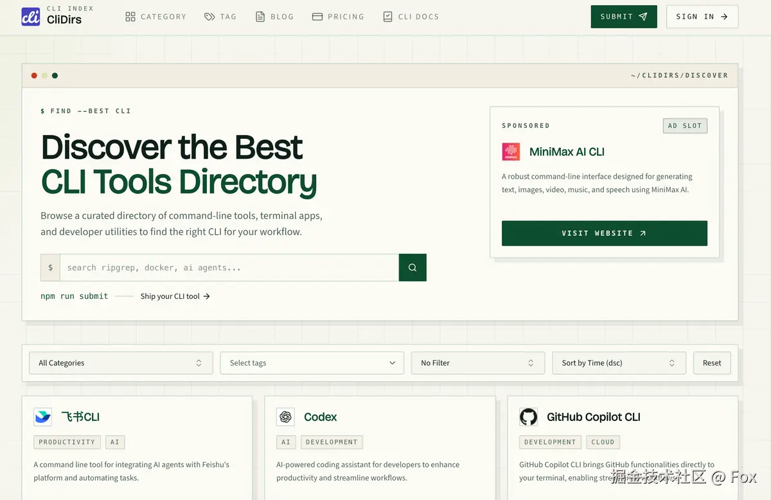Click the MiniMax AI CLI logo icon
Image resolution: width=771 pixels, height=500 pixels.
tap(511, 152)
